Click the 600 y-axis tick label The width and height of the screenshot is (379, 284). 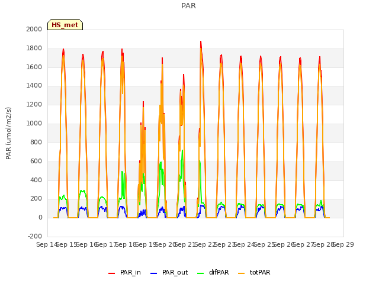(36, 161)
